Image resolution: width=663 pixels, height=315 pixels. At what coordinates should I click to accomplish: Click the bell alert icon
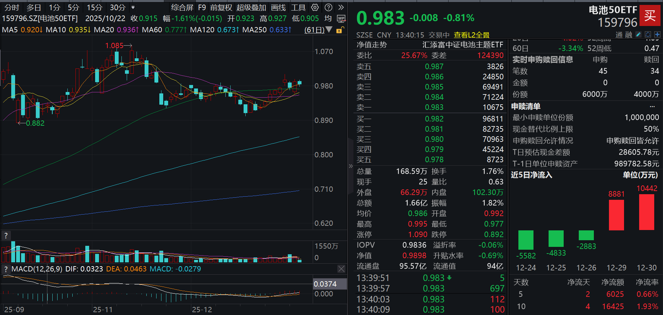click(x=648, y=34)
